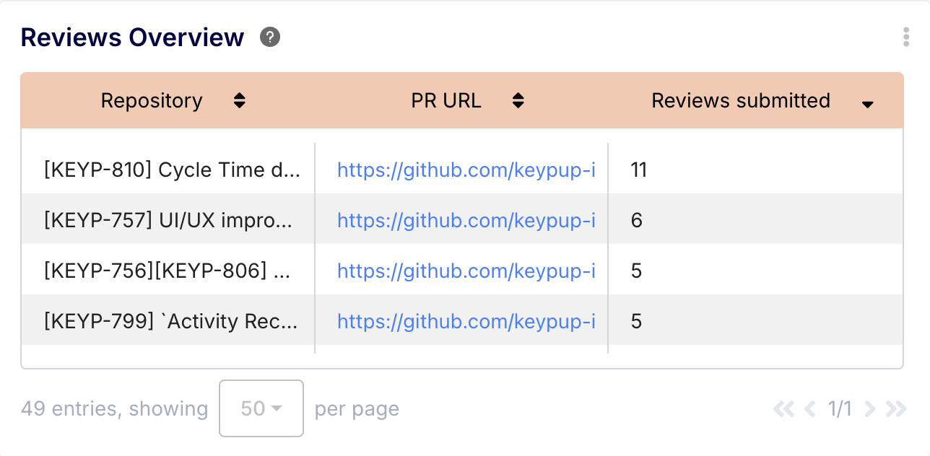Sort by PR URL column arrows
930x456 pixels.
click(x=518, y=101)
